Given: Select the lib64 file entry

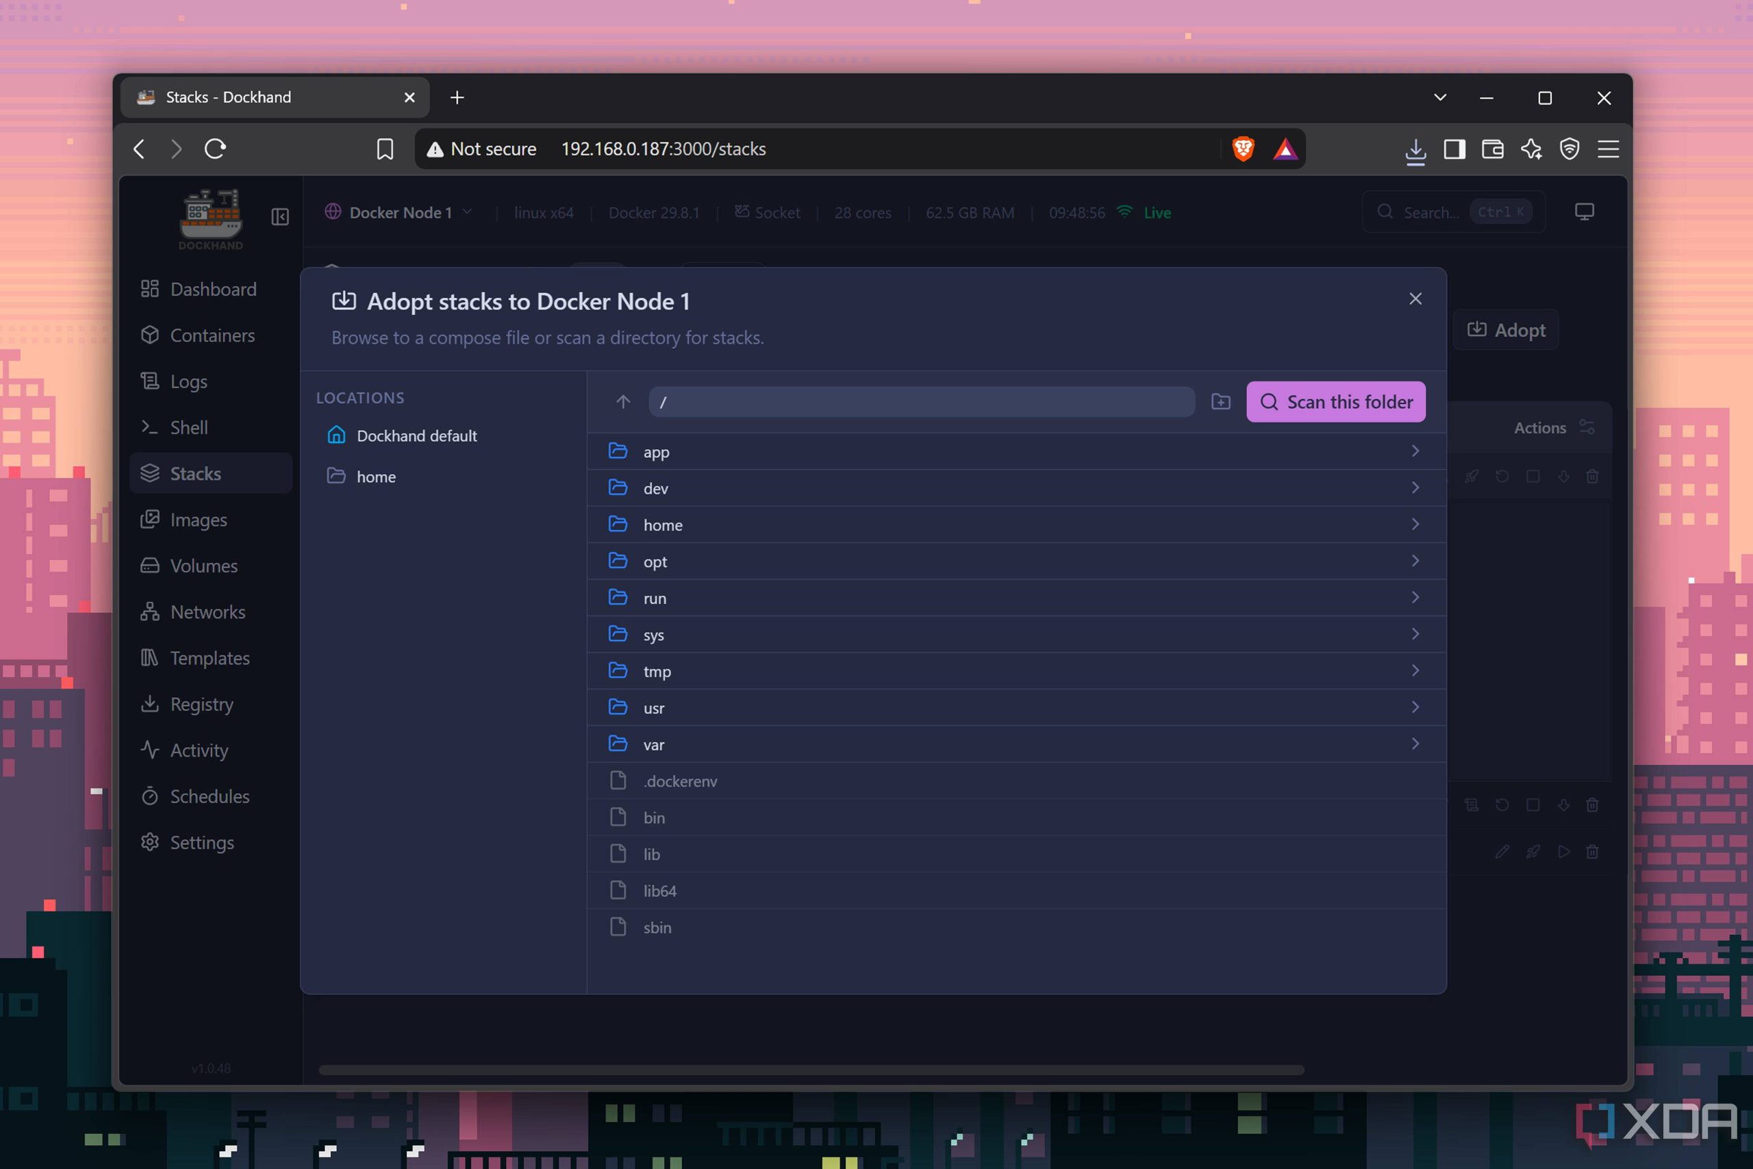Looking at the screenshot, I should [x=1017, y=890].
